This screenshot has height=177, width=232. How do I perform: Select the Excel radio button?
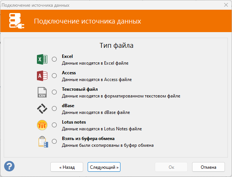click(54, 59)
